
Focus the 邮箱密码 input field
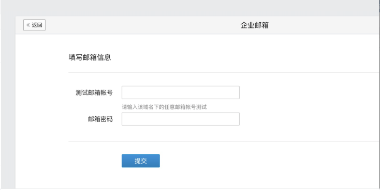[181, 119]
